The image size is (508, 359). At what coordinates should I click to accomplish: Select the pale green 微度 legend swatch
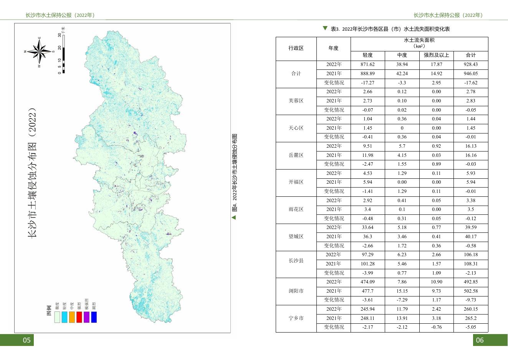click(57, 317)
